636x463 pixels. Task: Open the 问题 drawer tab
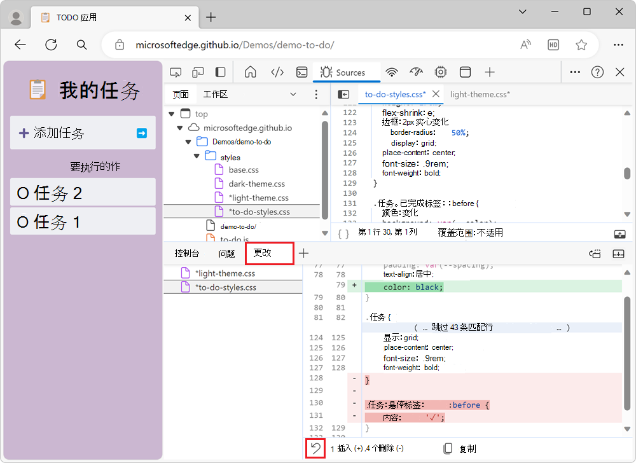pyautogui.click(x=227, y=253)
